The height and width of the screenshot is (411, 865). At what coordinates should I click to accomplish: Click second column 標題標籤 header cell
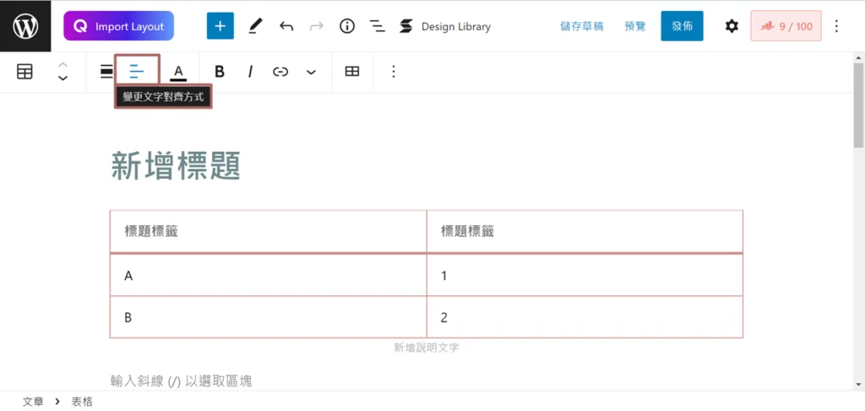pyautogui.click(x=585, y=231)
